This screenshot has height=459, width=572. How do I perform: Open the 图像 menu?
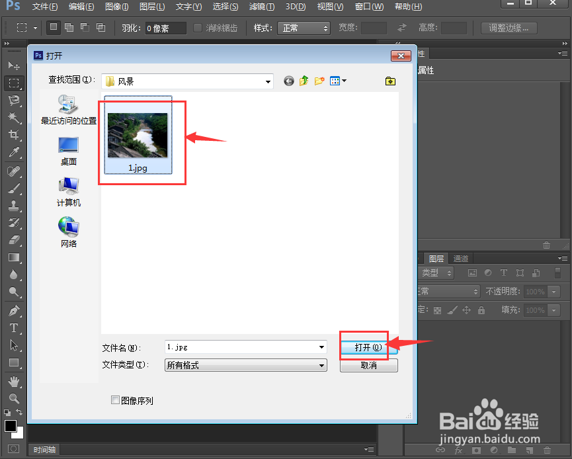click(117, 7)
